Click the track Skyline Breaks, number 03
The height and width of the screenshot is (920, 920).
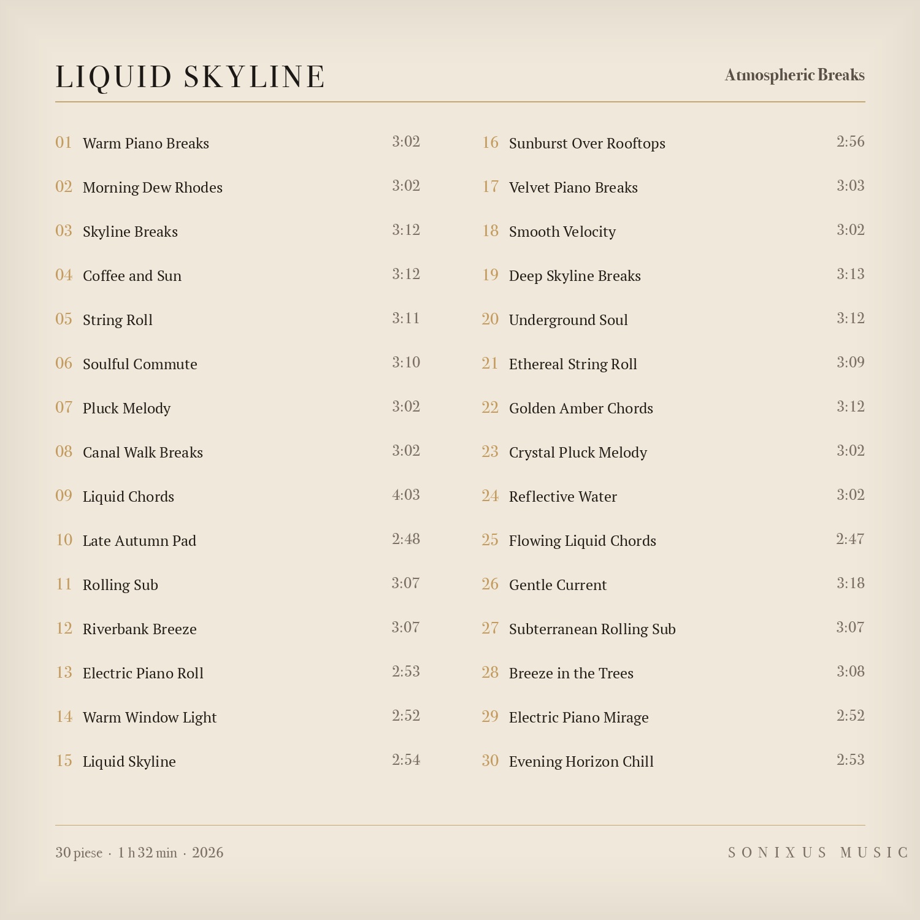coord(238,231)
